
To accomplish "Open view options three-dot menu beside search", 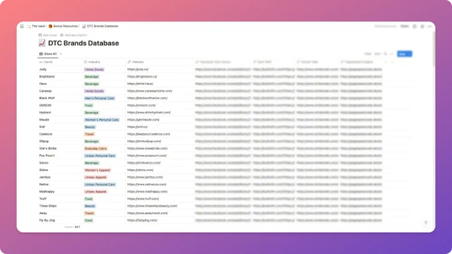I will [392, 54].
